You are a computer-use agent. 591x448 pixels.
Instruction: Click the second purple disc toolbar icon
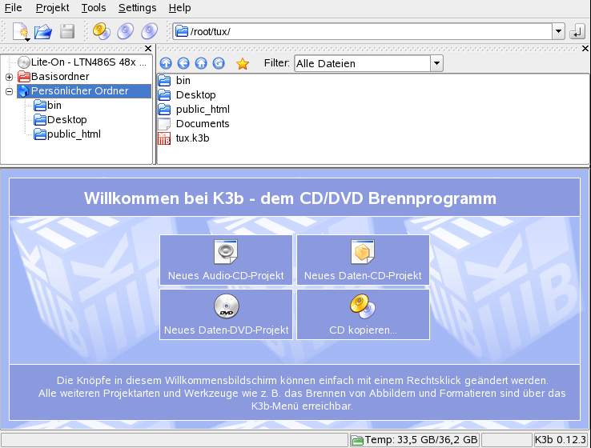click(150, 31)
